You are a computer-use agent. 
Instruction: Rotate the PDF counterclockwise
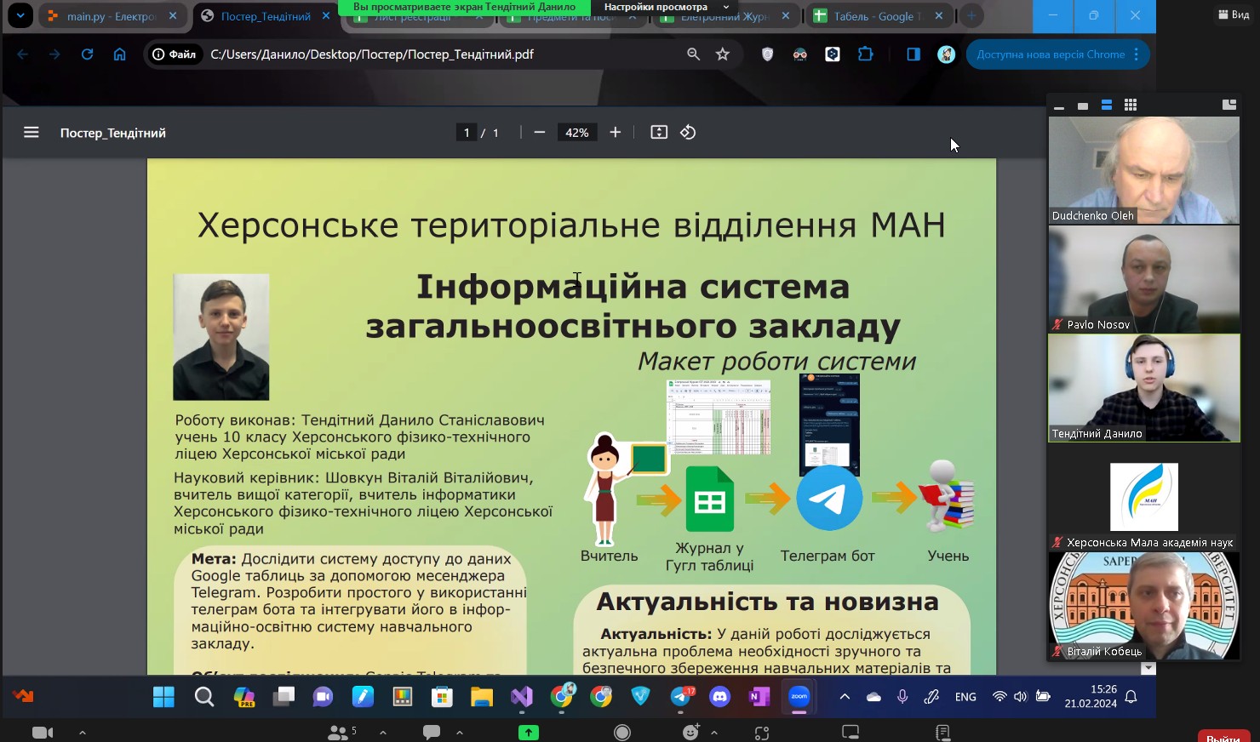click(x=688, y=133)
